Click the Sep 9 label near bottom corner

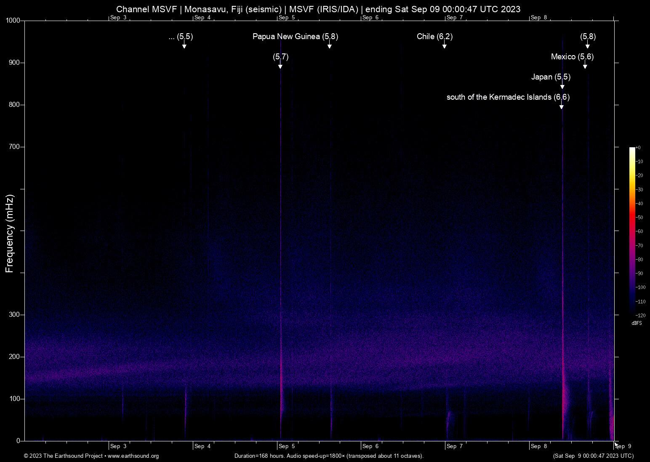click(623, 446)
